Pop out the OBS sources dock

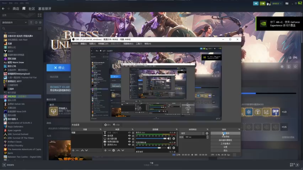(133, 129)
